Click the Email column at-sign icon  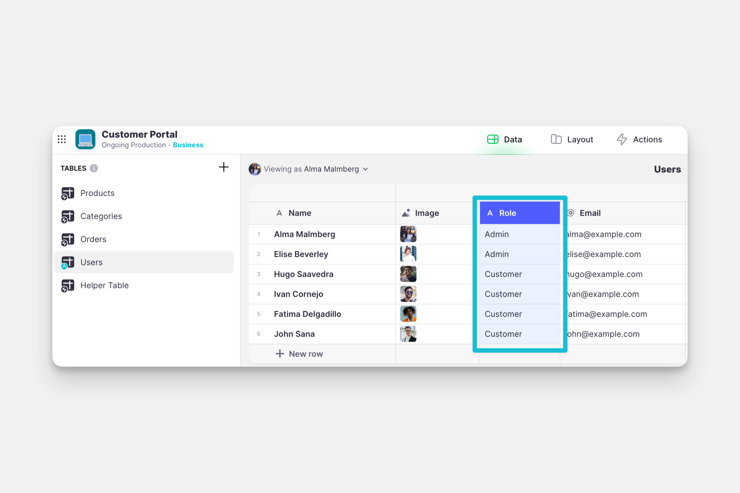coord(571,213)
